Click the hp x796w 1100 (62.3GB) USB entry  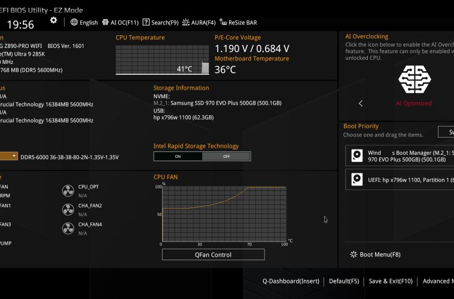(x=184, y=118)
